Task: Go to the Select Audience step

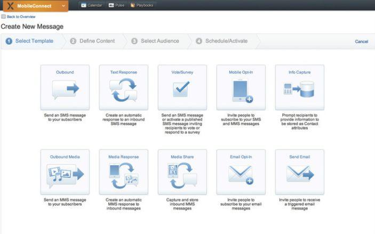Action: click(155, 41)
